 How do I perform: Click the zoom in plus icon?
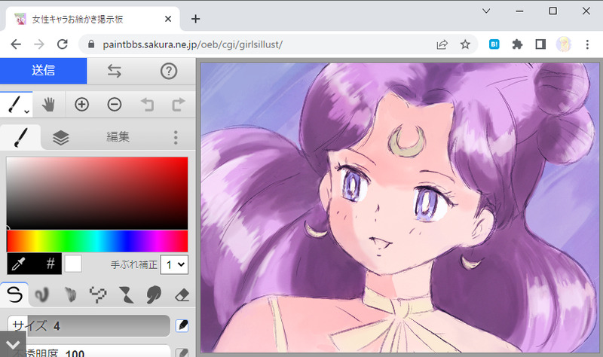(81, 105)
